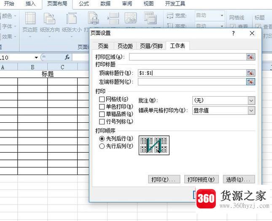Select column B header
This screenshot has height=221, width=272.
(x=32, y=67)
